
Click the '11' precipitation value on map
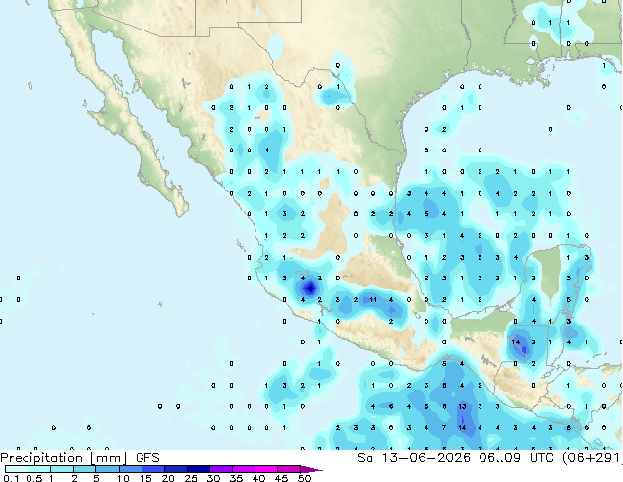(373, 299)
